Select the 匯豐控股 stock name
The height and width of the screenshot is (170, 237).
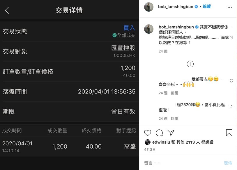click(x=123, y=48)
